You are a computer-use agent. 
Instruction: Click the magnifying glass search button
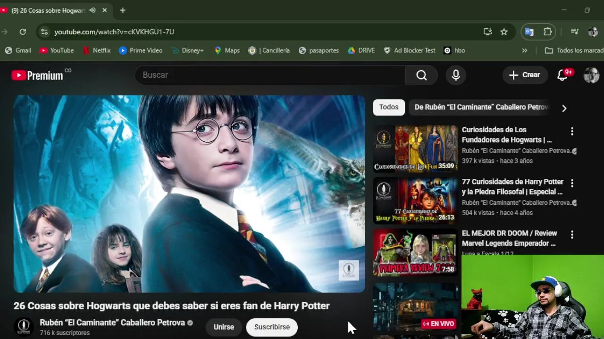tap(421, 75)
